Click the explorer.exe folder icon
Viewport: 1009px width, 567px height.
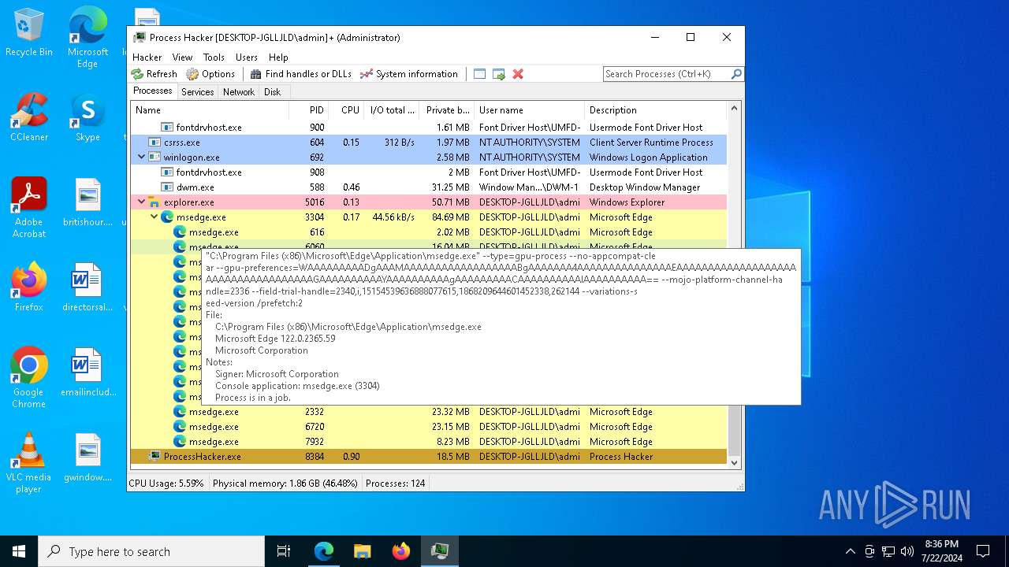pos(155,202)
